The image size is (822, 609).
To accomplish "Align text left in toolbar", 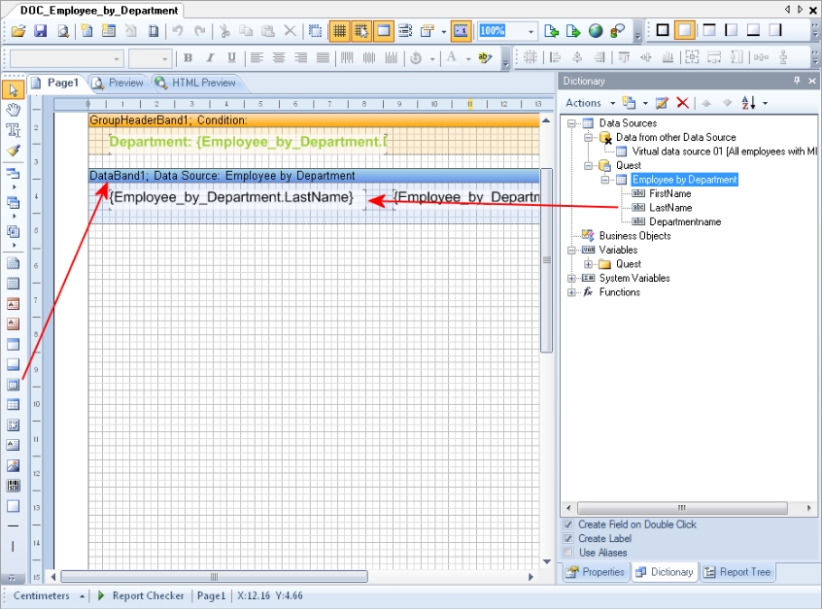I will 257,57.
